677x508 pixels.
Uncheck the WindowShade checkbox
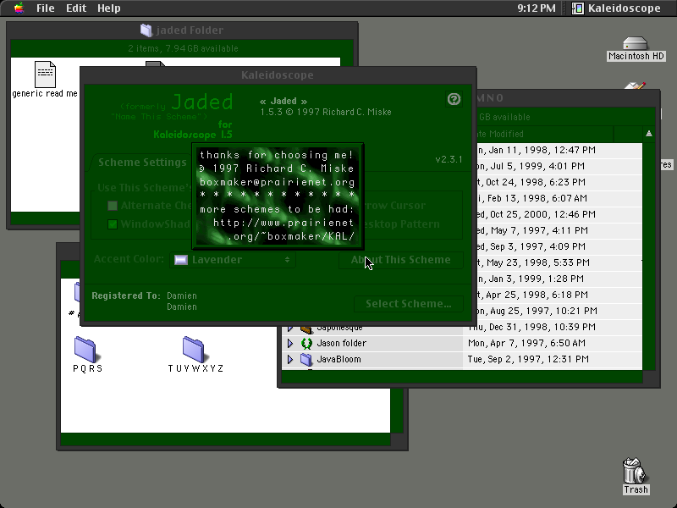pos(113,224)
